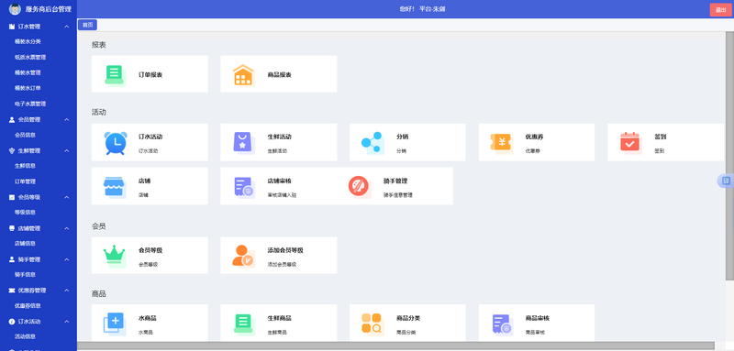This screenshot has width=734, height=351.
Task: Click the red 退出 logout button
Action: (x=720, y=10)
